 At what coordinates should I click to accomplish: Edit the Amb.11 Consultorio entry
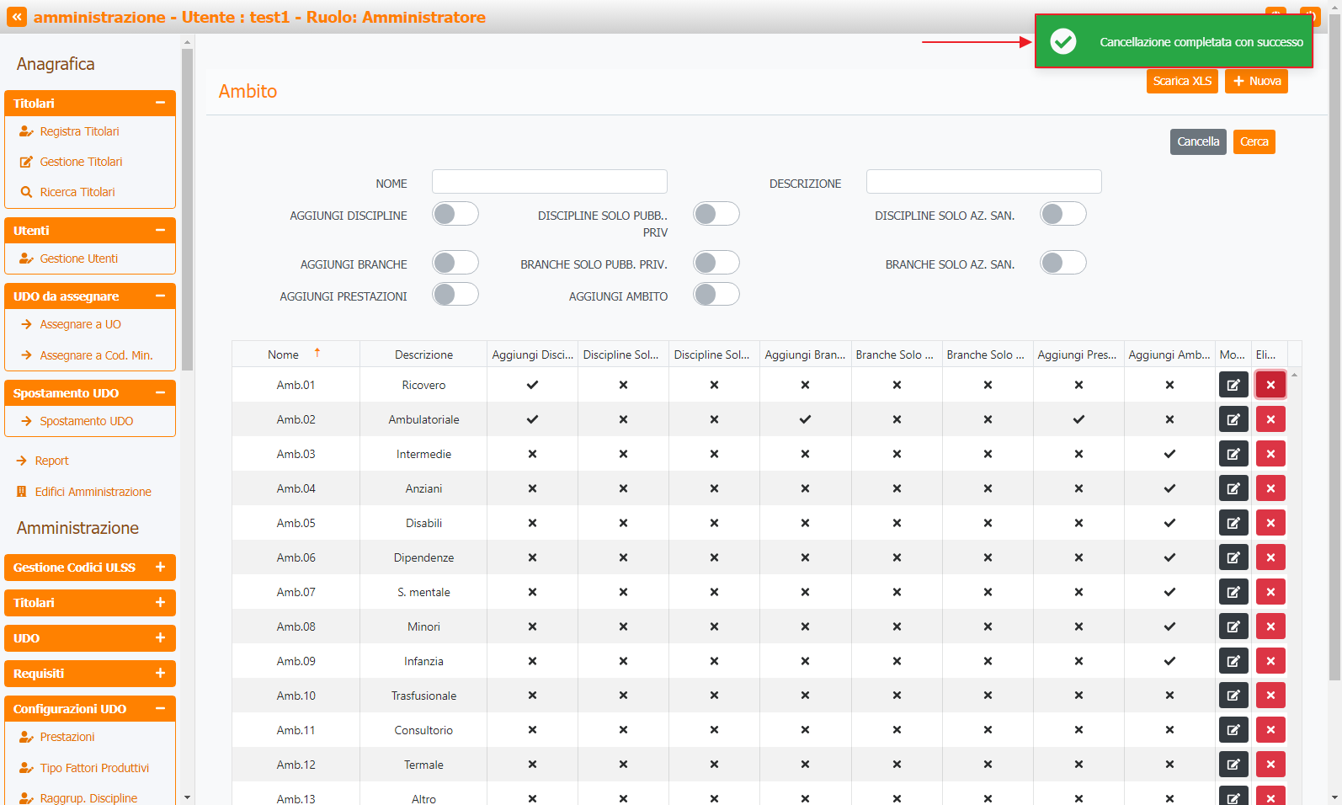[x=1233, y=730]
